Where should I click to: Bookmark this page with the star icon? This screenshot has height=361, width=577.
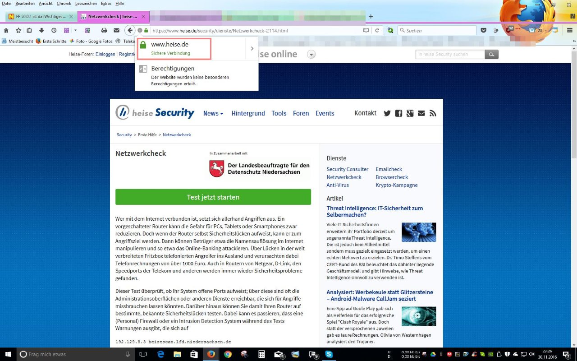pos(18,31)
